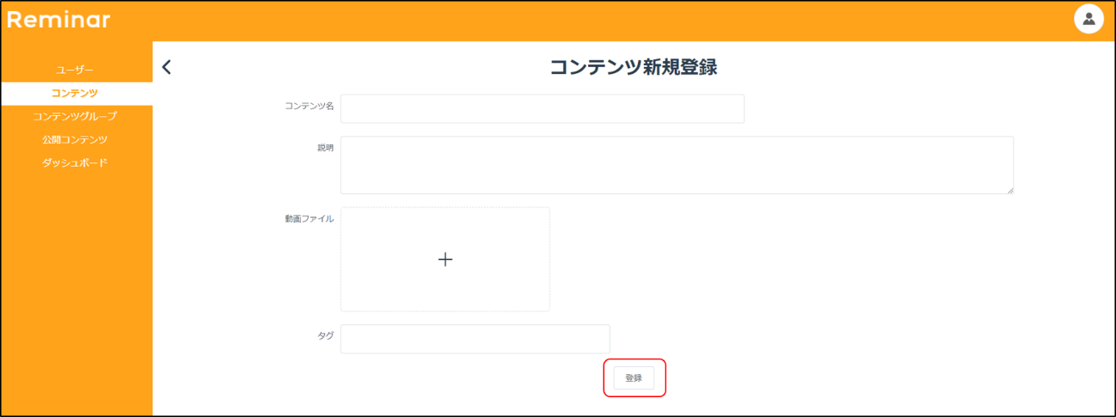Open the ユーザー sidebar menu item
The image size is (1116, 417).
tap(75, 70)
